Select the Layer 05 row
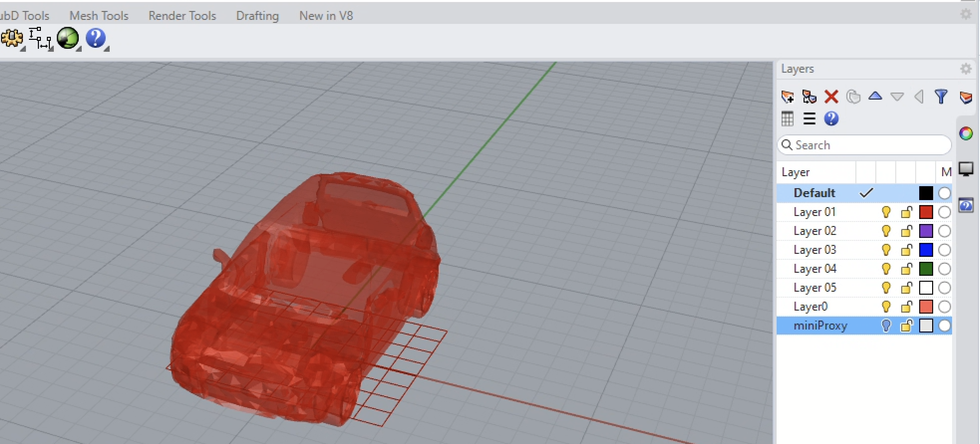 click(864, 288)
